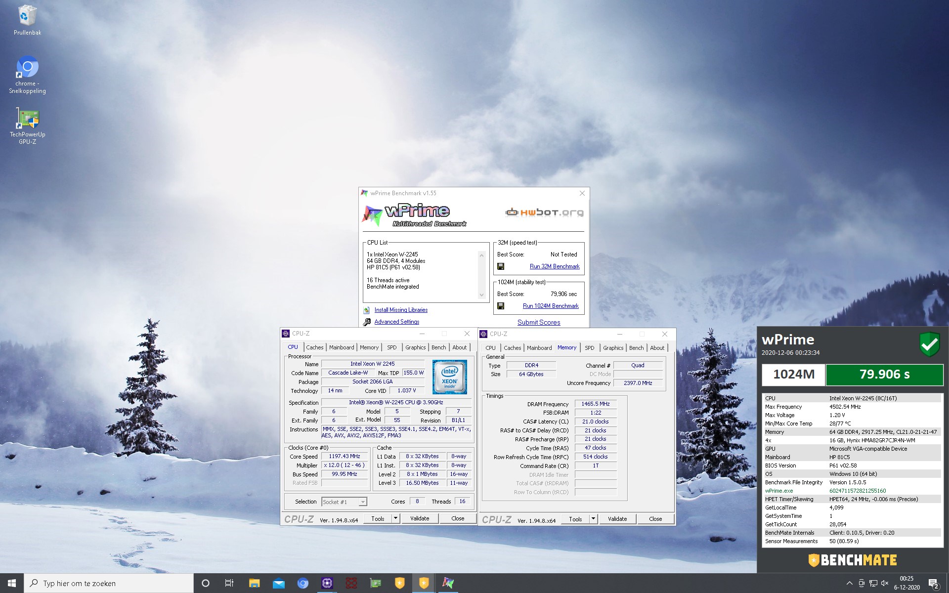Open Advanced Settings link in wPrime
The width and height of the screenshot is (949, 593).
(x=396, y=322)
